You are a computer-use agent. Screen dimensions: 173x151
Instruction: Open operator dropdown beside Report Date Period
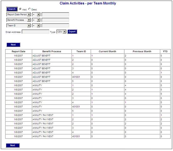pos(36,14)
